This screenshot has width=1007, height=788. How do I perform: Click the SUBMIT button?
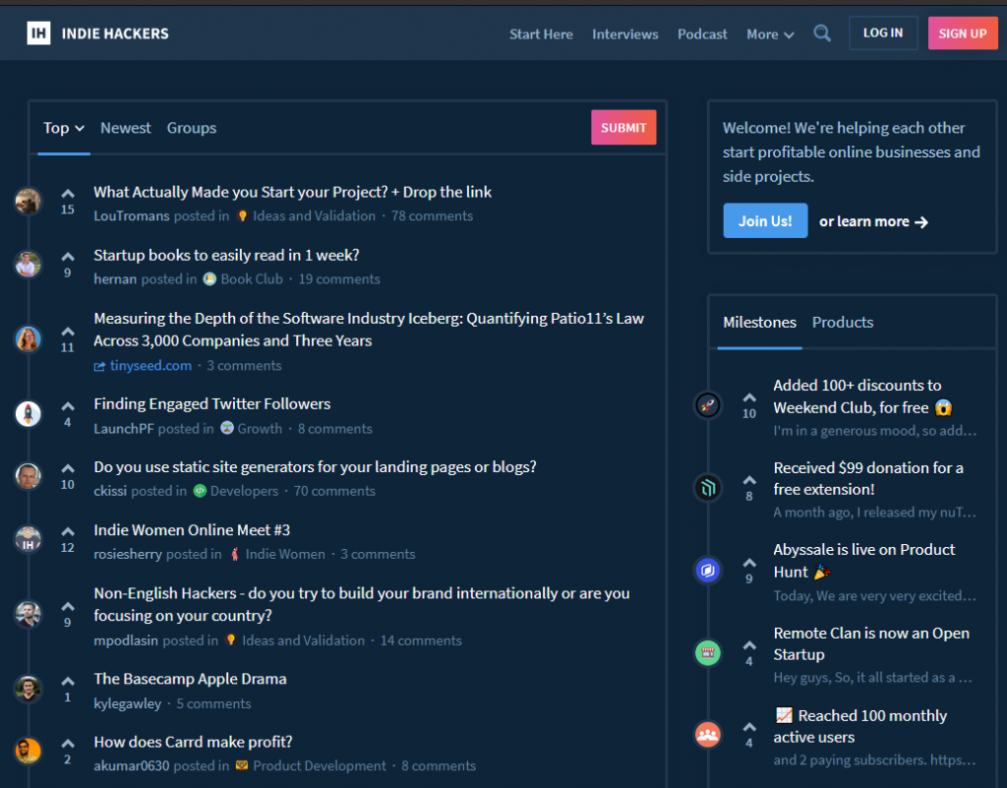(x=623, y=127)
